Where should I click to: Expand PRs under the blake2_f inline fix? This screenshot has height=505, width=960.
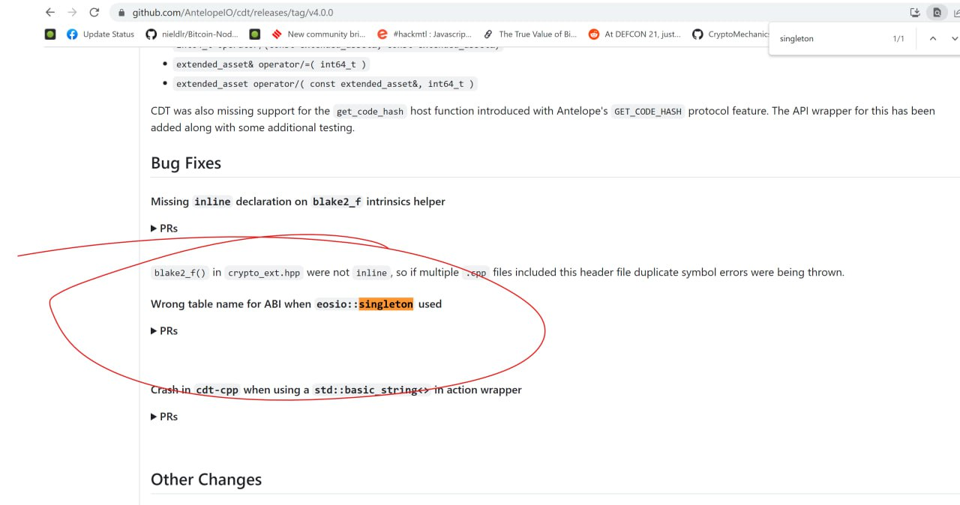(x=163, y=228)
